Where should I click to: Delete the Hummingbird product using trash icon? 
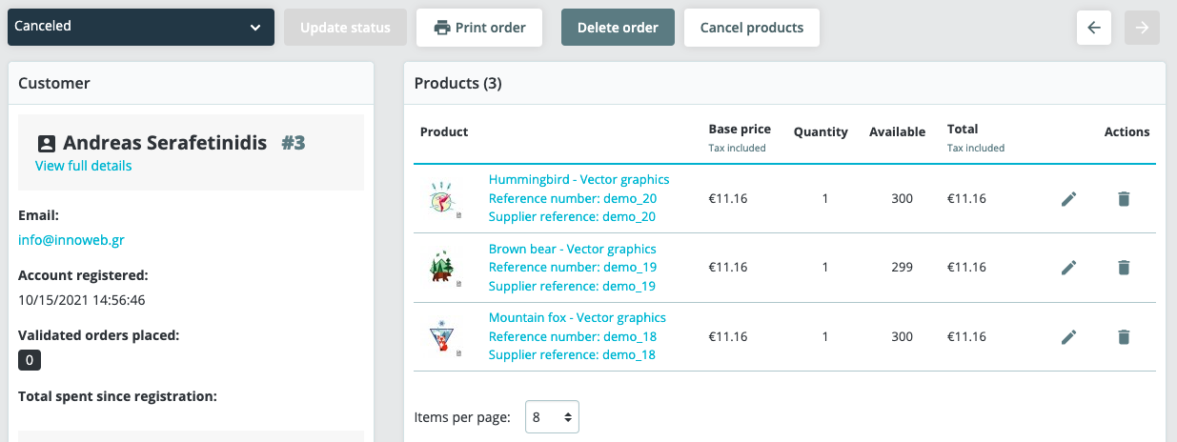point(1124,199)
